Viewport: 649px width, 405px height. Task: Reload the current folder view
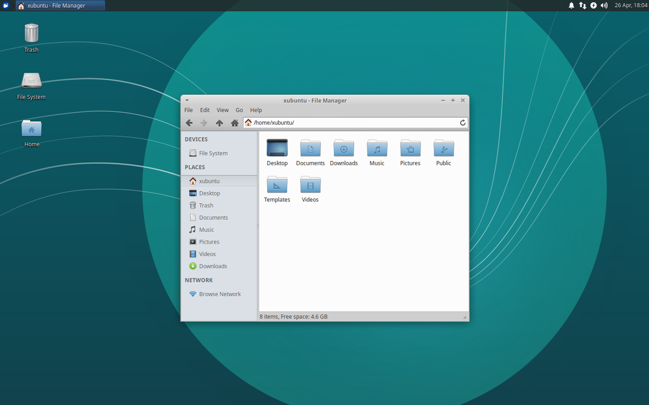click(x=462, y=123)
